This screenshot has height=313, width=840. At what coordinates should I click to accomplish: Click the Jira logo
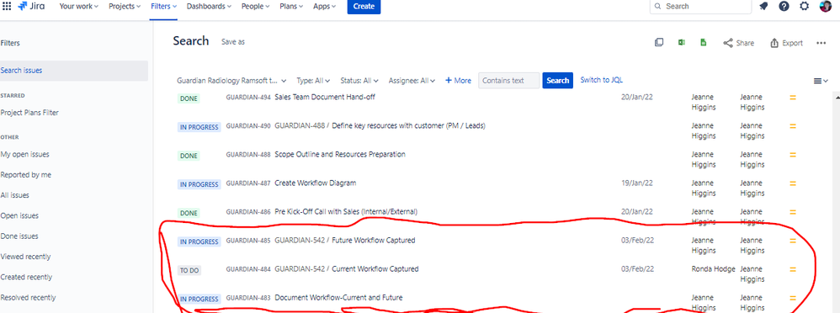(31, 7)
